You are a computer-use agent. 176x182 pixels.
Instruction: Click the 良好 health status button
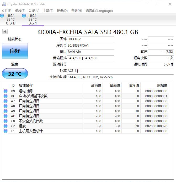click(15, 51)
